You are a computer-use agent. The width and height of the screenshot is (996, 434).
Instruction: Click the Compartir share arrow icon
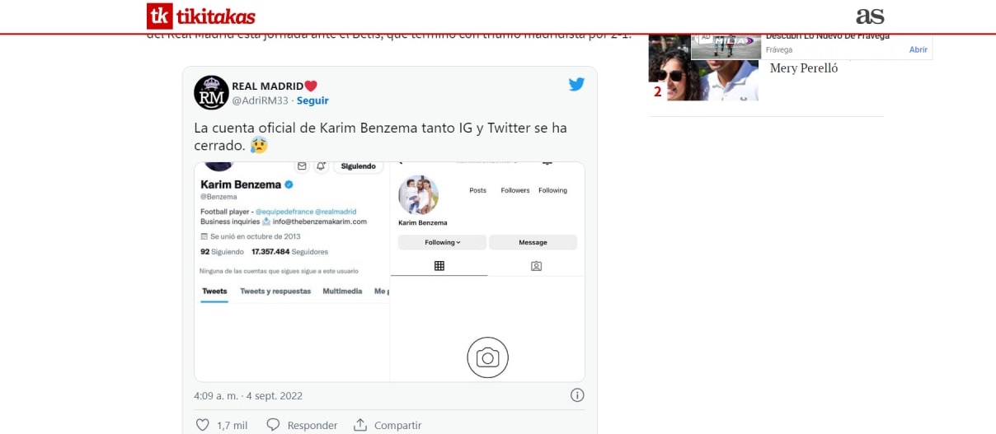tap(359, 425)
